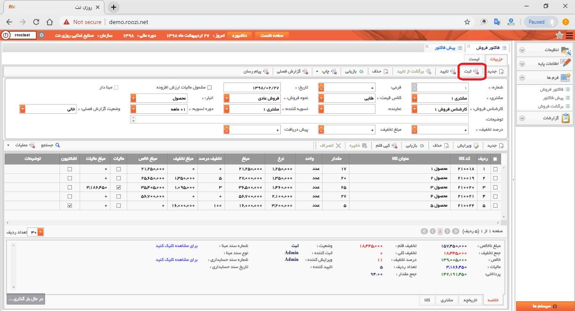Click the سیستم ها button at bottom right

[x=545, y=306]
